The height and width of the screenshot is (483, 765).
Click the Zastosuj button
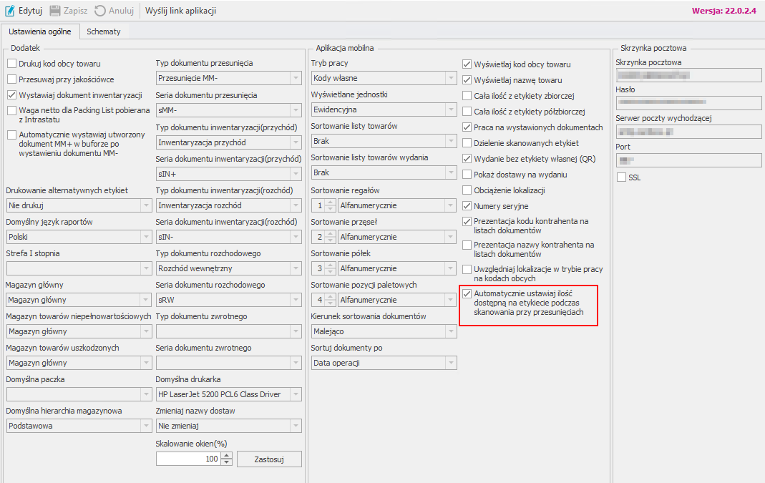(269, 459)
